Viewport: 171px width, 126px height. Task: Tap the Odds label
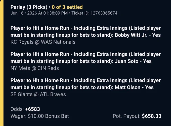[17, 109]
